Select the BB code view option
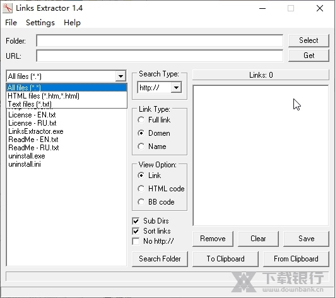 tap(156, 202)
